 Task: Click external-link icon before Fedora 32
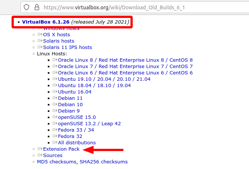pyautogui.click(x=55, y=136)
